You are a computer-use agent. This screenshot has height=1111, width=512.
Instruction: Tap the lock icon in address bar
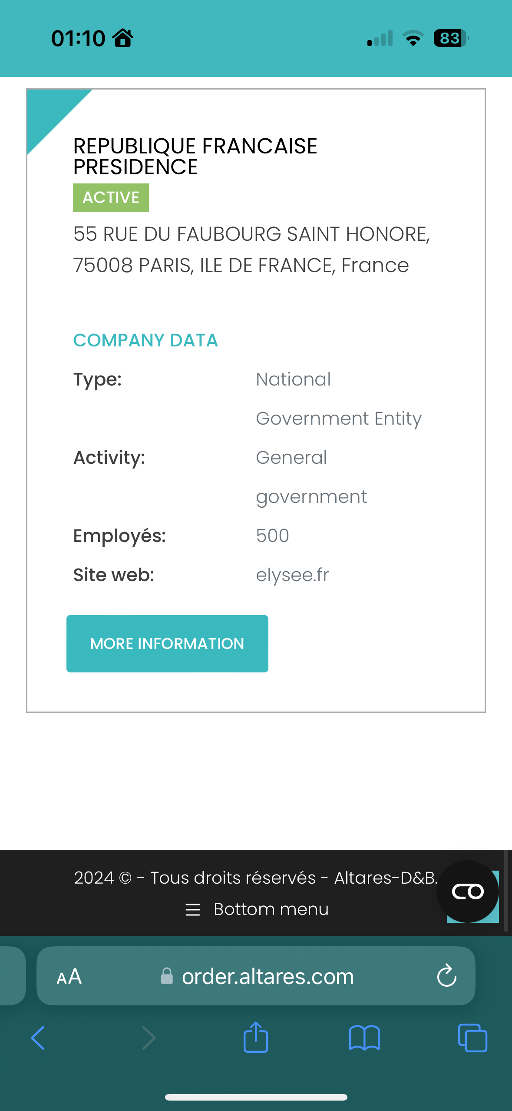tap(167, 976)
